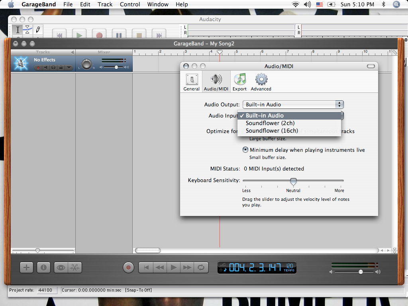Adjust the track volume slider
The image size is (408, 306).
[116, 67]
